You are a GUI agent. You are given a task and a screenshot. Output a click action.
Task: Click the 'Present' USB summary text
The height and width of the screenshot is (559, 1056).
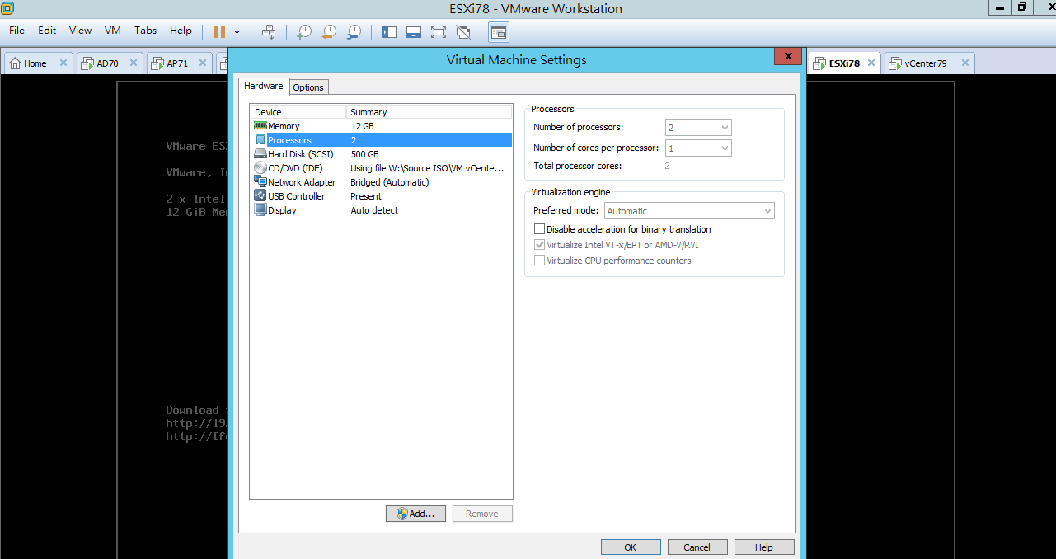click(x=366, y=196)
